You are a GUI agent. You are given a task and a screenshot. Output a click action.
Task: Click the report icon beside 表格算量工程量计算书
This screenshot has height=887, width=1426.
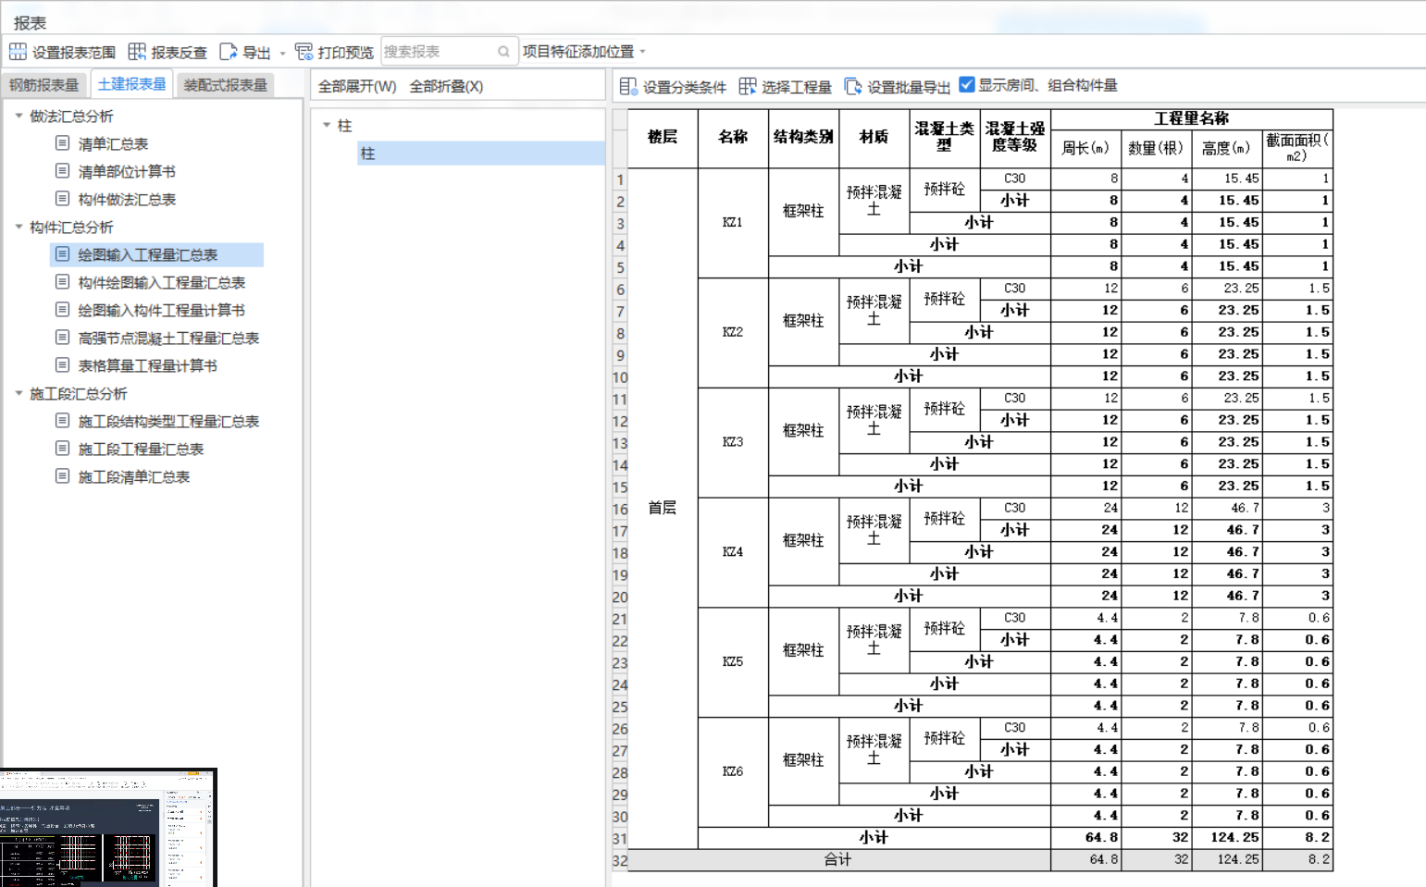[62, 364]
